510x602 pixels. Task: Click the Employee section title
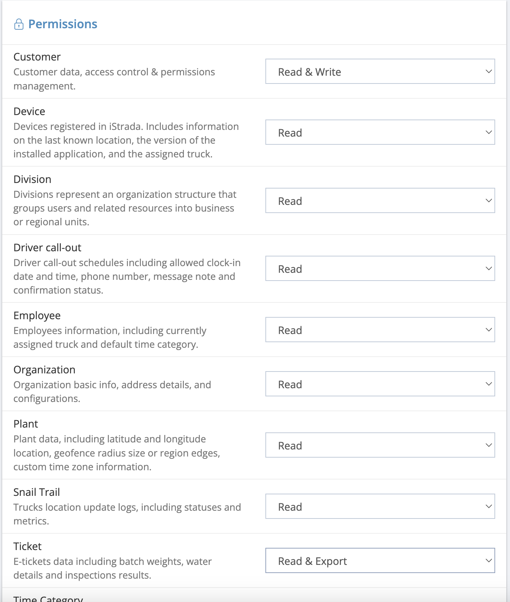(37, 315)
